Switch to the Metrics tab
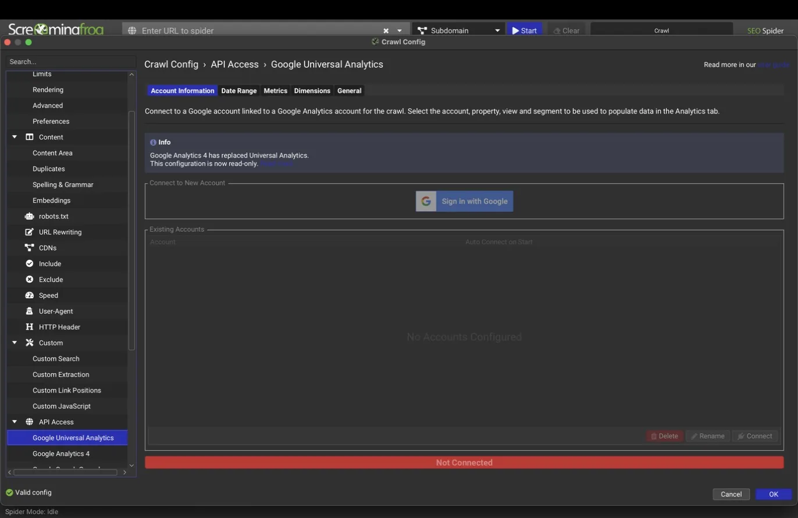The image size is (798, 518). (275, 91)
